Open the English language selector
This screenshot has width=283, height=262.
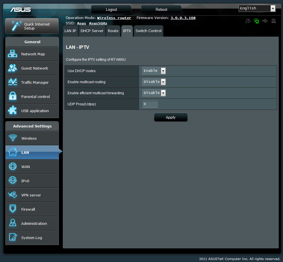[257, 8]
